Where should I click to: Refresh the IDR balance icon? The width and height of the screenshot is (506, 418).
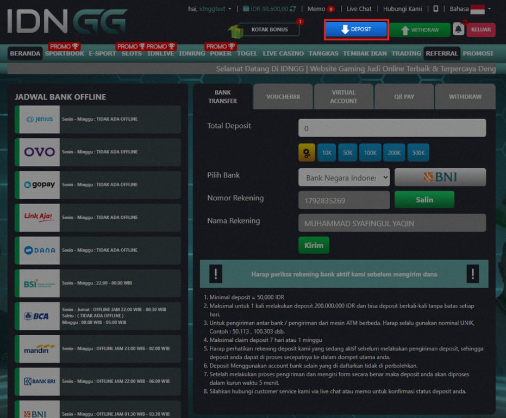(x=293, y=9)
